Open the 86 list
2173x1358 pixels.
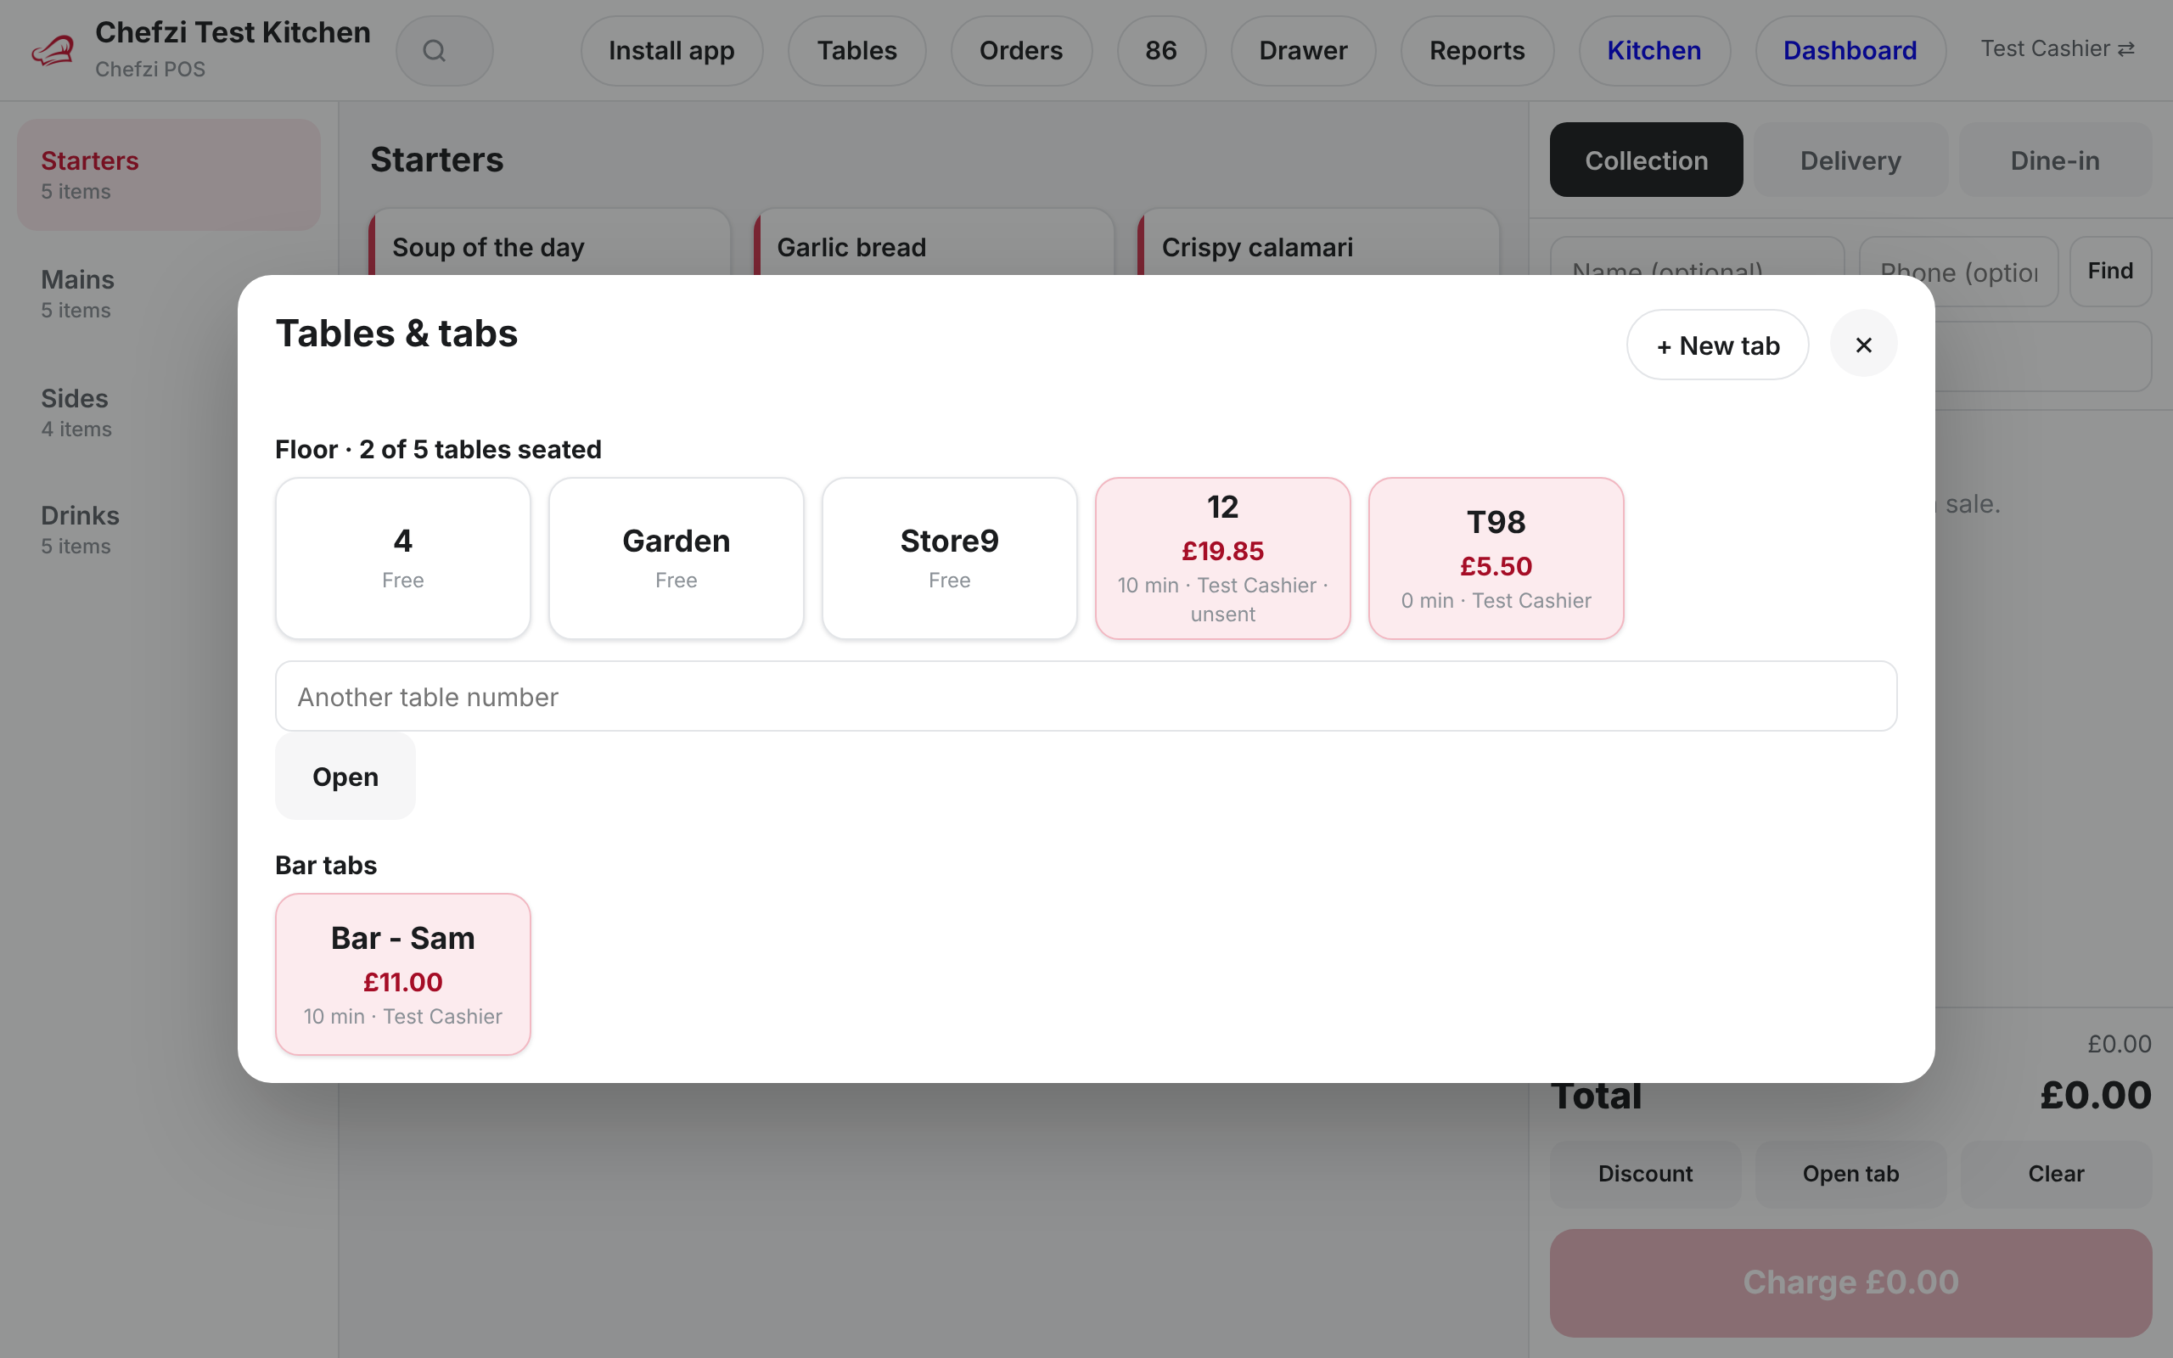coord(1161,51)
